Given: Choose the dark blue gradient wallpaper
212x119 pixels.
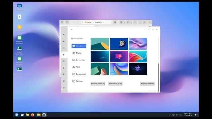Looking at the screenshot, I should [x=100, y=57].
